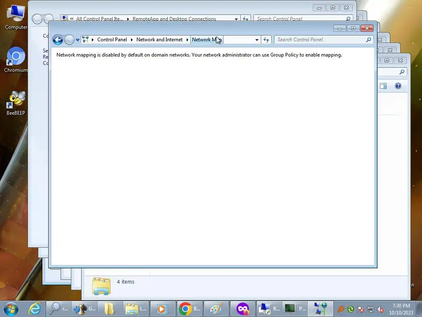Click the Back arrow in Network Map window
Screen dimensions: 422x317
tap(58, 40)
